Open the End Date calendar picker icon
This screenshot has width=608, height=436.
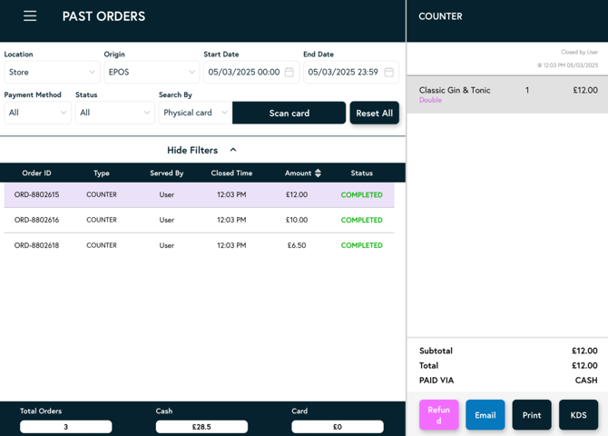click(388, 72)
